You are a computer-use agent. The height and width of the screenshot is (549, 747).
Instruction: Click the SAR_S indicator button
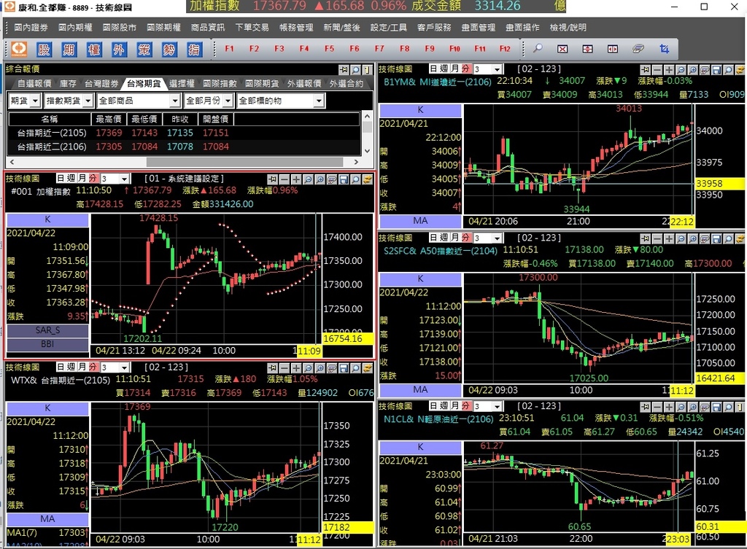pyautogui.click(x=47, y=330)
